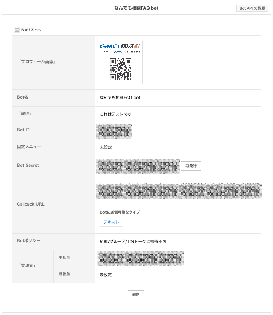This screenshot has width=273, height=315.
Task: Click the Botに送信可能なタイプ heading
Action: (120, 212)
